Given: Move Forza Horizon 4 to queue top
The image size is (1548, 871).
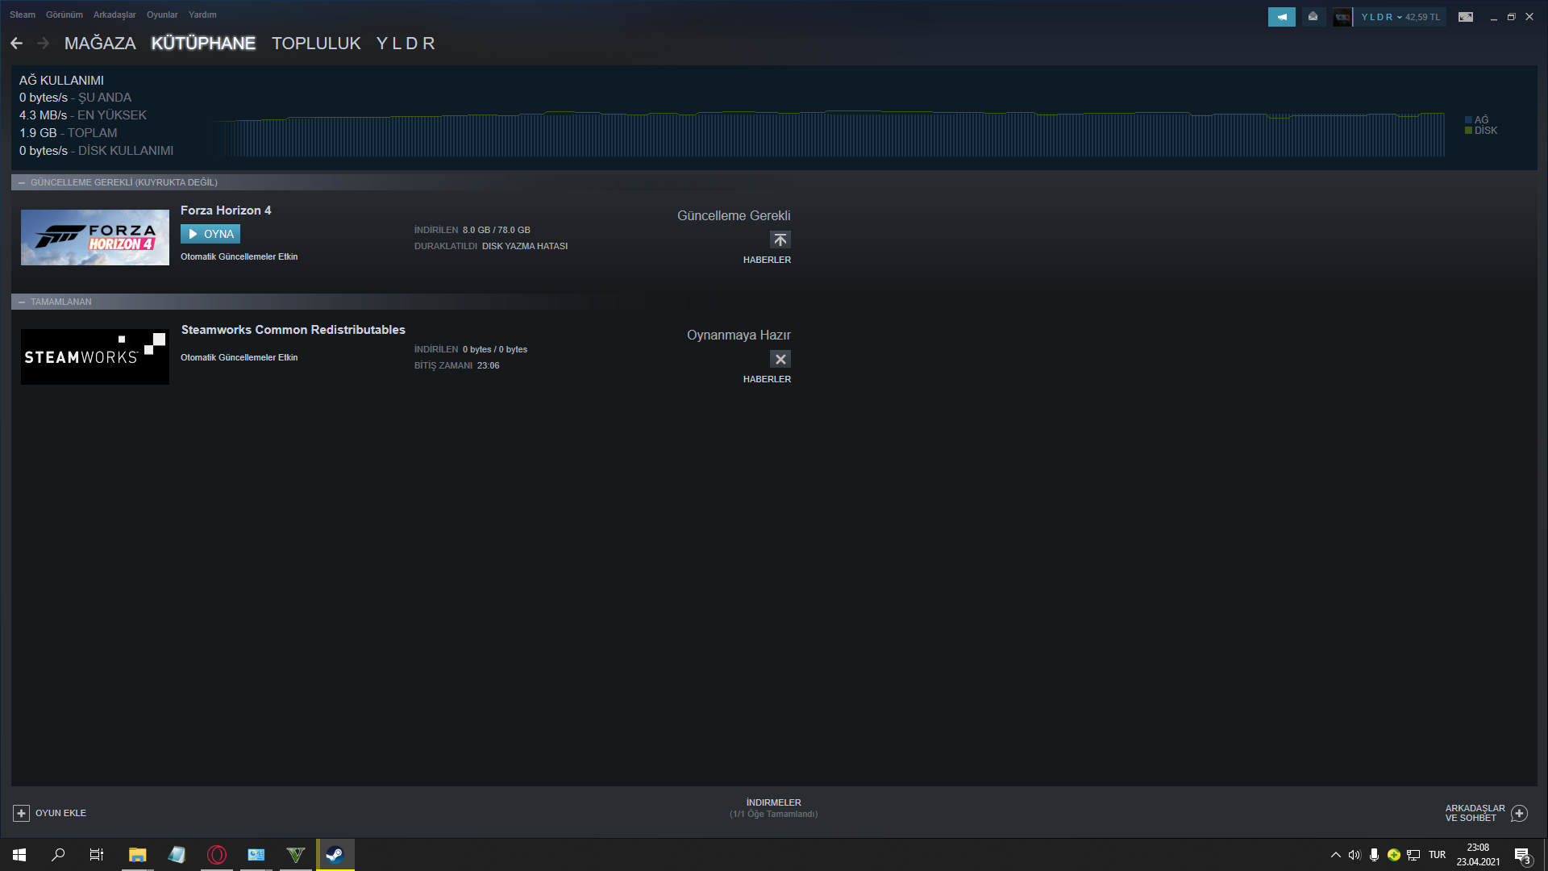Looking at the screenshot, I should [x=780, y=240].
